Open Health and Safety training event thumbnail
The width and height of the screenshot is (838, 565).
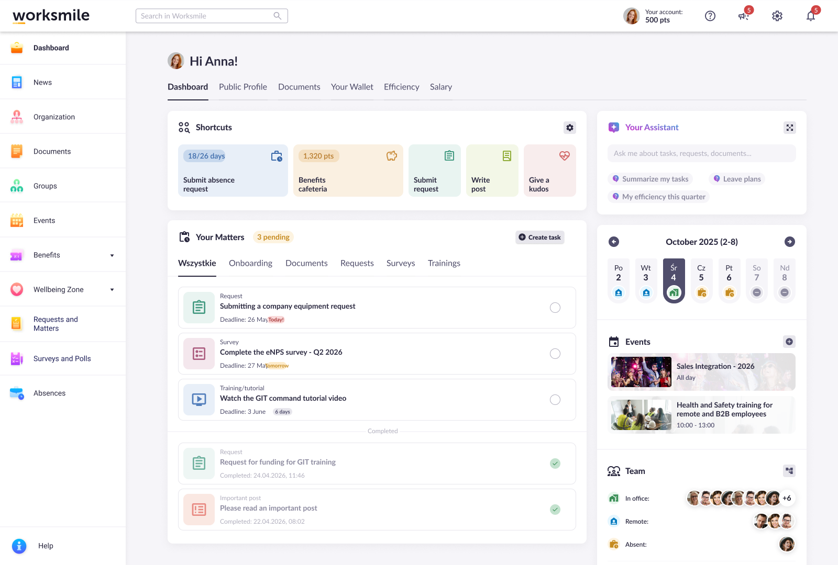tap(641, 415)
